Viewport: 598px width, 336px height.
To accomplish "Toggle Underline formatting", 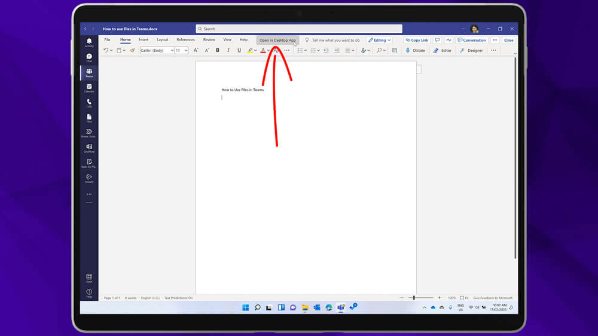I will click(239, 51).
